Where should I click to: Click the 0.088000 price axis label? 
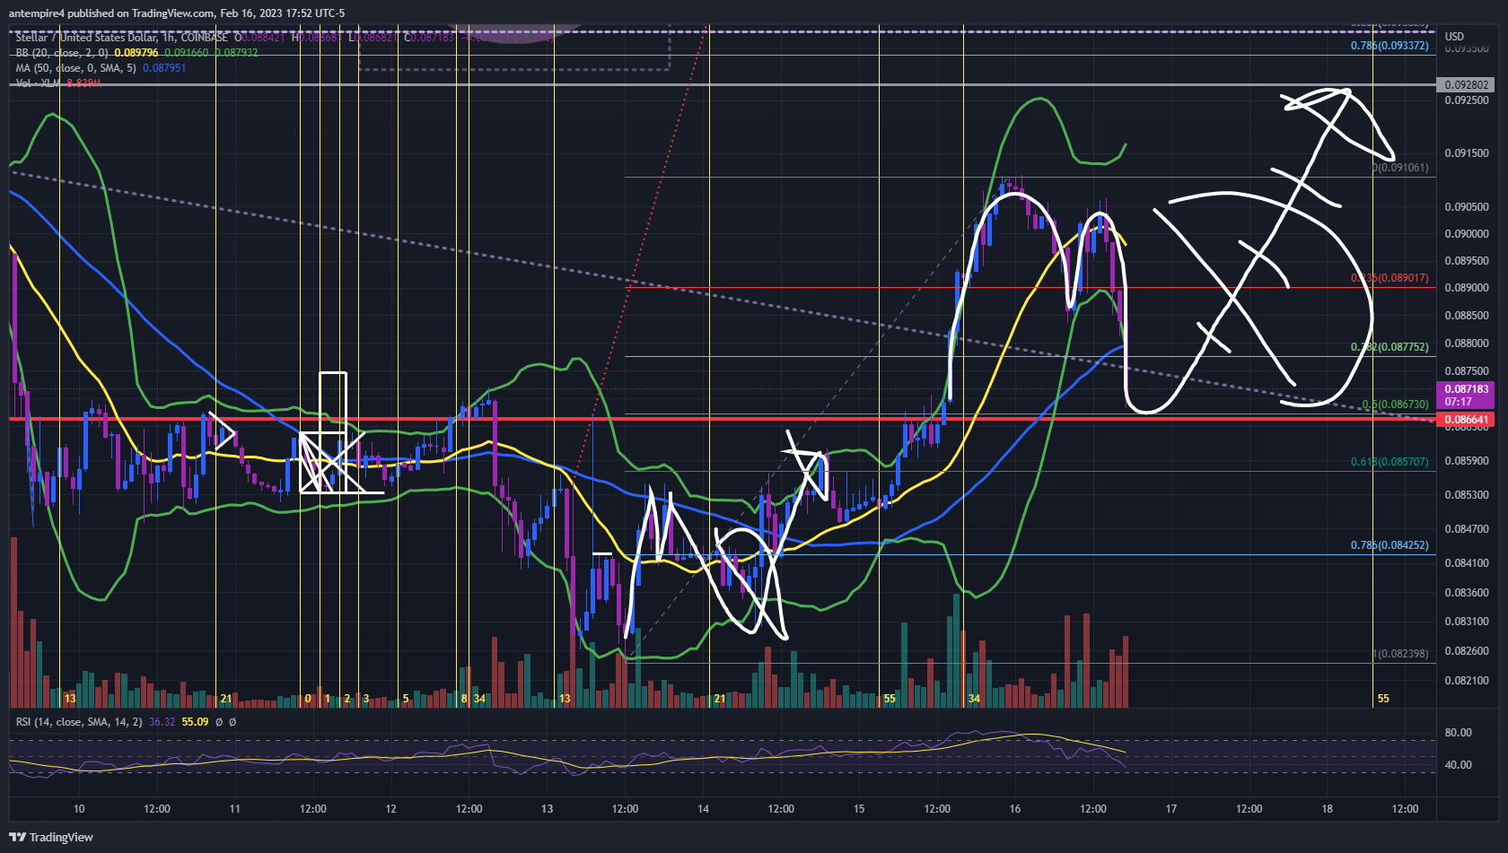click(x=1467, y=344)
